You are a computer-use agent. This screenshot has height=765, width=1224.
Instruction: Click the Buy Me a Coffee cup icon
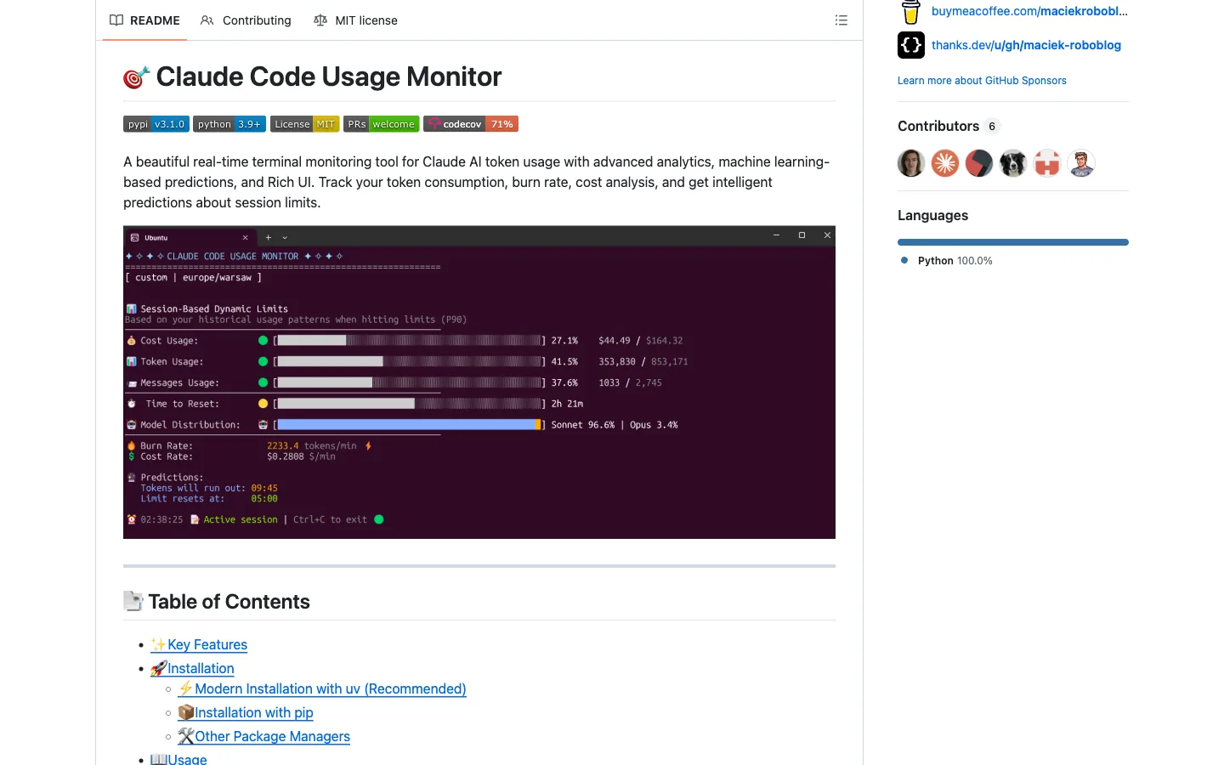[911, 12]
